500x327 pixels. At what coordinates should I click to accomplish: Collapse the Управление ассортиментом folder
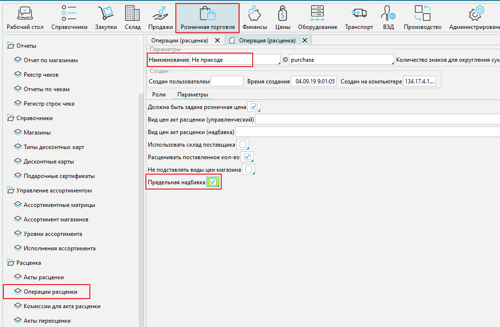11,191
